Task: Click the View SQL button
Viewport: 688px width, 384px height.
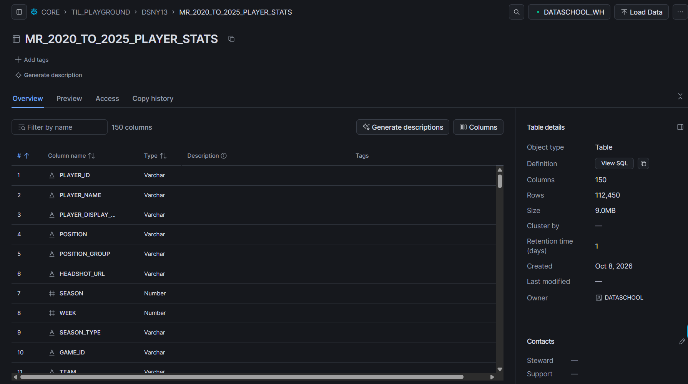Action: (614, 163)
